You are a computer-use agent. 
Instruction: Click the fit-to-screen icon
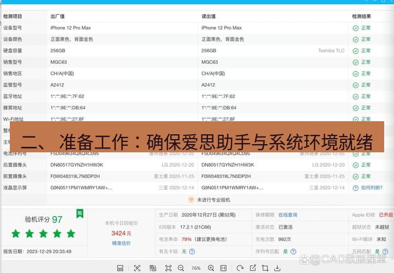(x=169, y=268)
